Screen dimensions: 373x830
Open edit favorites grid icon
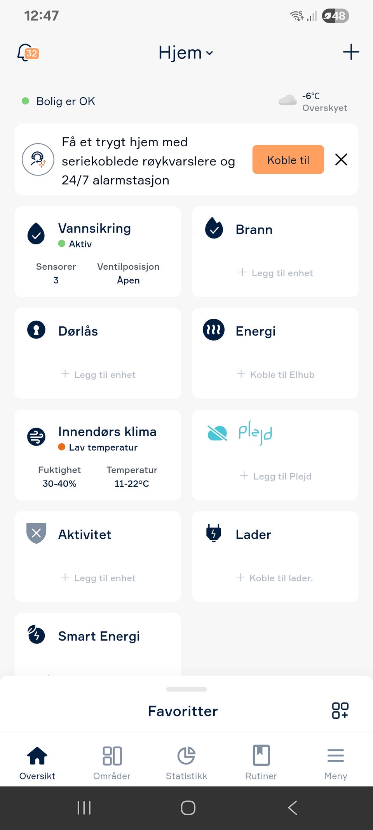pos(340,711)
